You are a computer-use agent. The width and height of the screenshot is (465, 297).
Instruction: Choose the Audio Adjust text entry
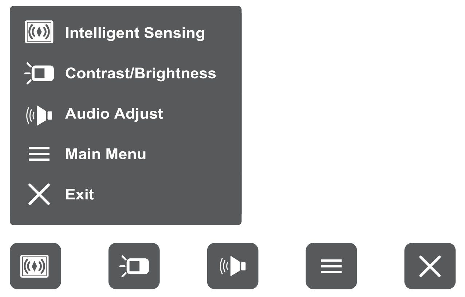point(114,114)
